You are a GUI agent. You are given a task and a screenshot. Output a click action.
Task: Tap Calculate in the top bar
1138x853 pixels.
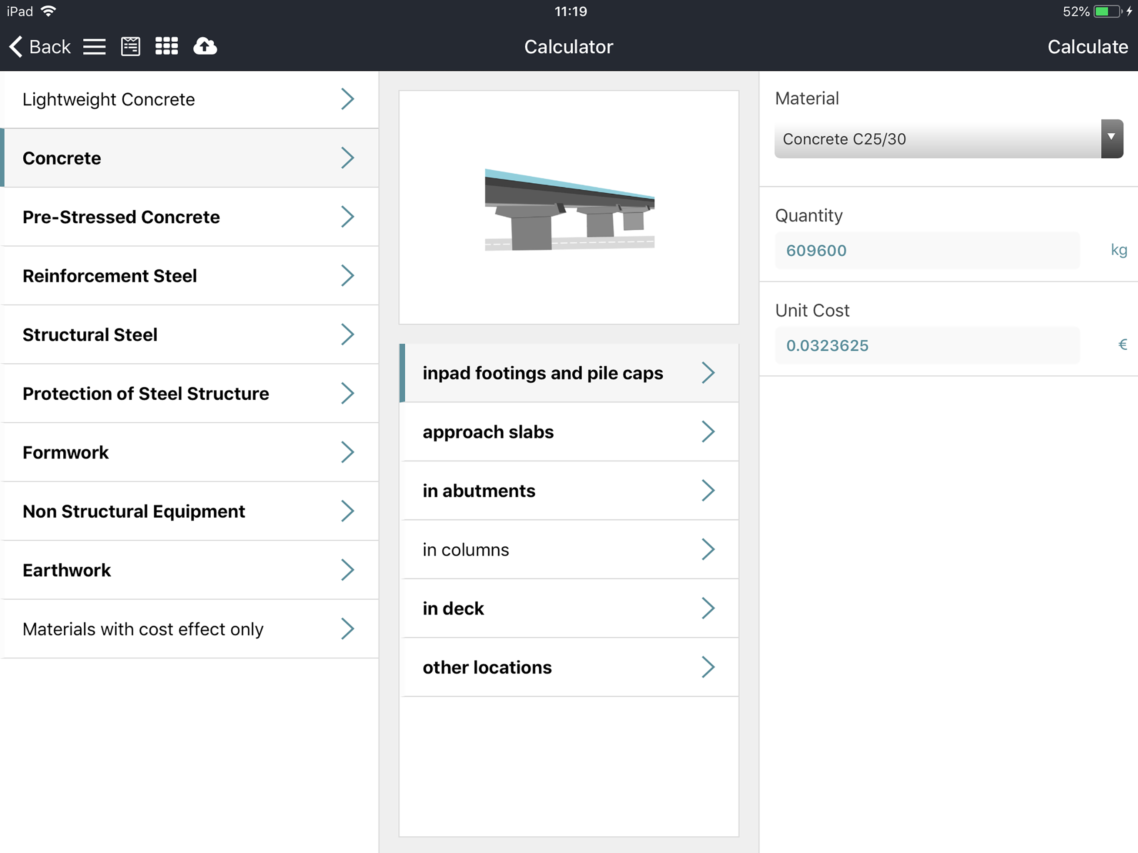pyautogui.click(x=1087, y=47)
